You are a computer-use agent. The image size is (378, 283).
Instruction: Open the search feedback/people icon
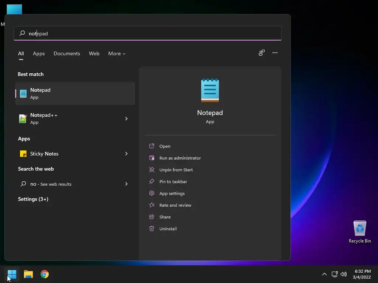pos(262,53)
